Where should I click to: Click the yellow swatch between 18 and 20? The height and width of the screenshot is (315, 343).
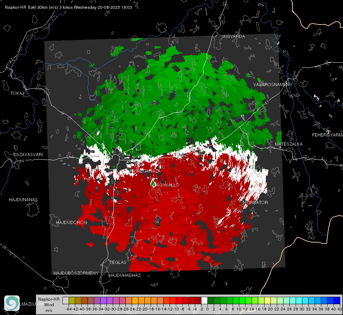pos(267,300)
